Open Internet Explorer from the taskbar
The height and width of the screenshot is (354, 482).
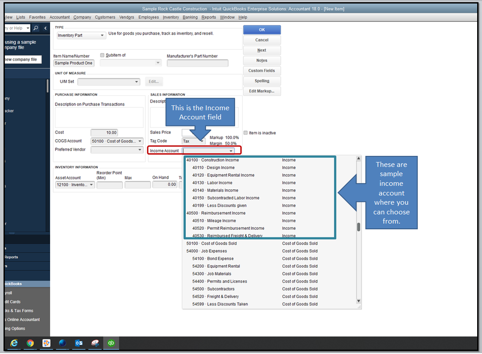[x=14, y=343]
